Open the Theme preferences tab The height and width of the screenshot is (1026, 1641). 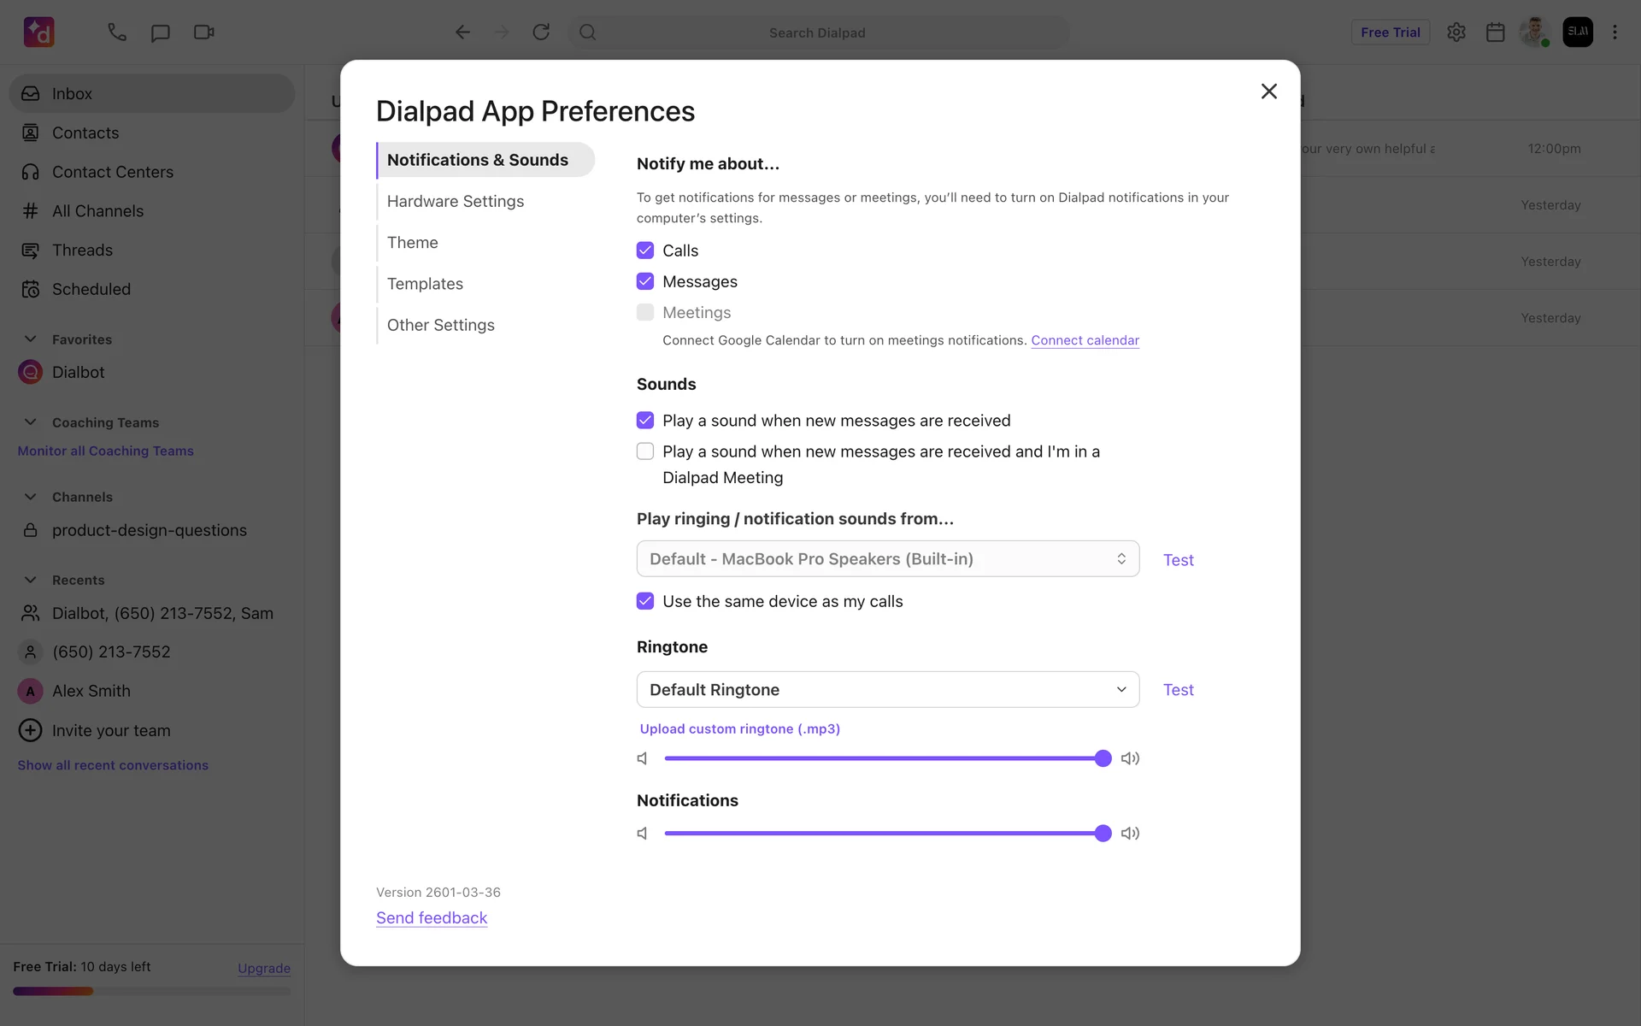tap(412, 243)
